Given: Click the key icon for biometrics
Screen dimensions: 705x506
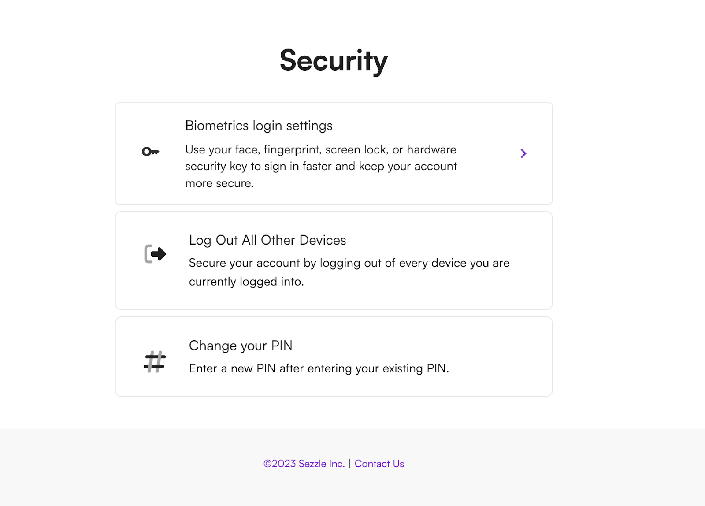Looking at the screenshot, I should (150, 152).
